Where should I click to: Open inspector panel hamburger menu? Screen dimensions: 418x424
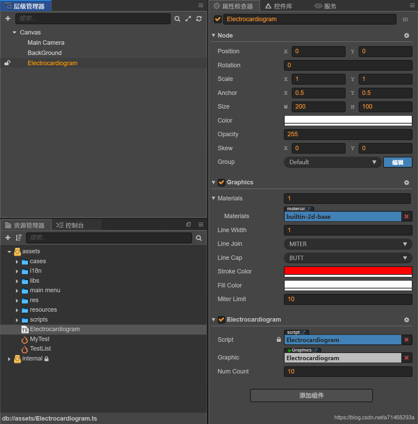tap(412, 5)
